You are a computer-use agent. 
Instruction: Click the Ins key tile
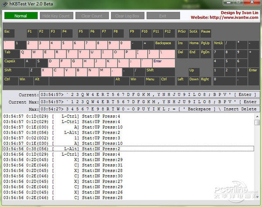pos(182,45)
